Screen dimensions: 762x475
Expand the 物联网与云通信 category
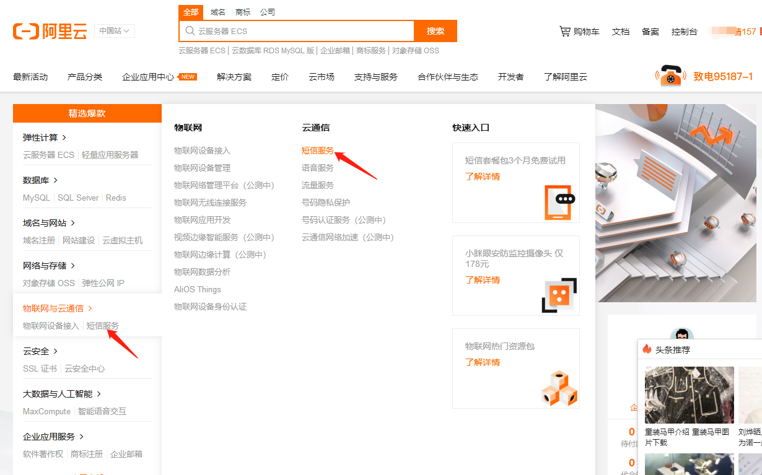tap(58, 308)
